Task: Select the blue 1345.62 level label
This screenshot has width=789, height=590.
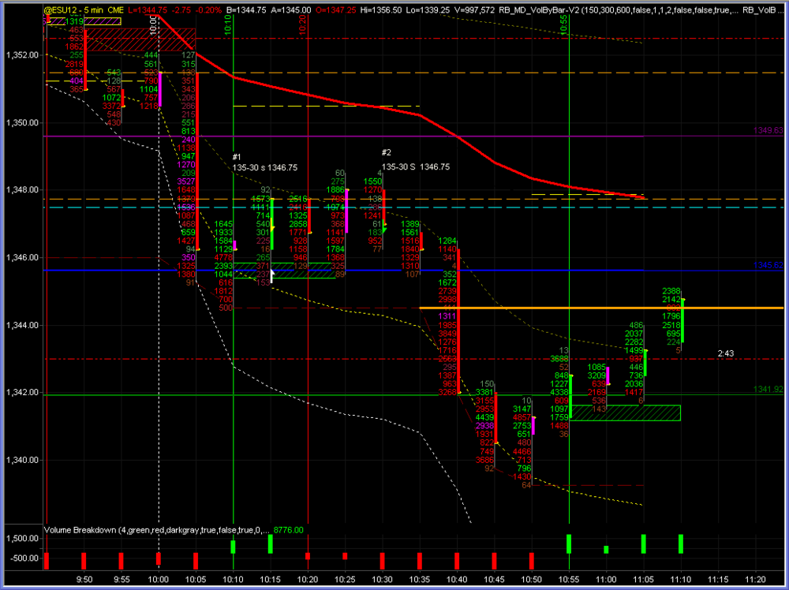Action: (x=768, y=266)
